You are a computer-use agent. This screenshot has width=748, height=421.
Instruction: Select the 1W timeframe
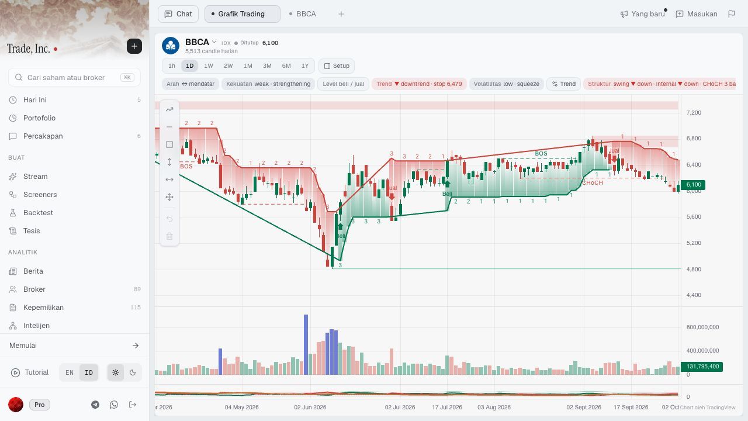pos(209,66)
